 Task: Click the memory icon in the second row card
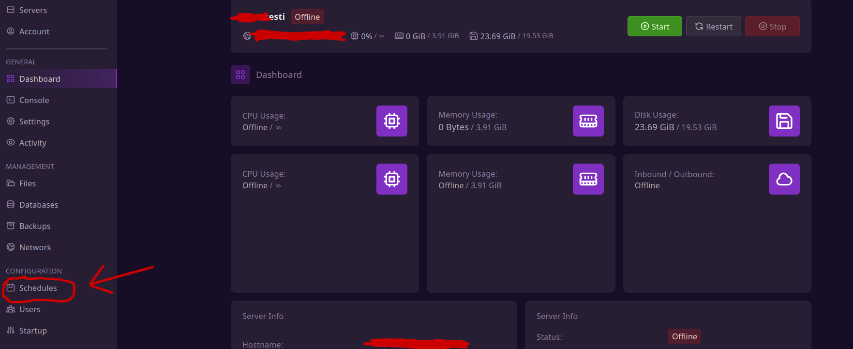pos(588,179)
